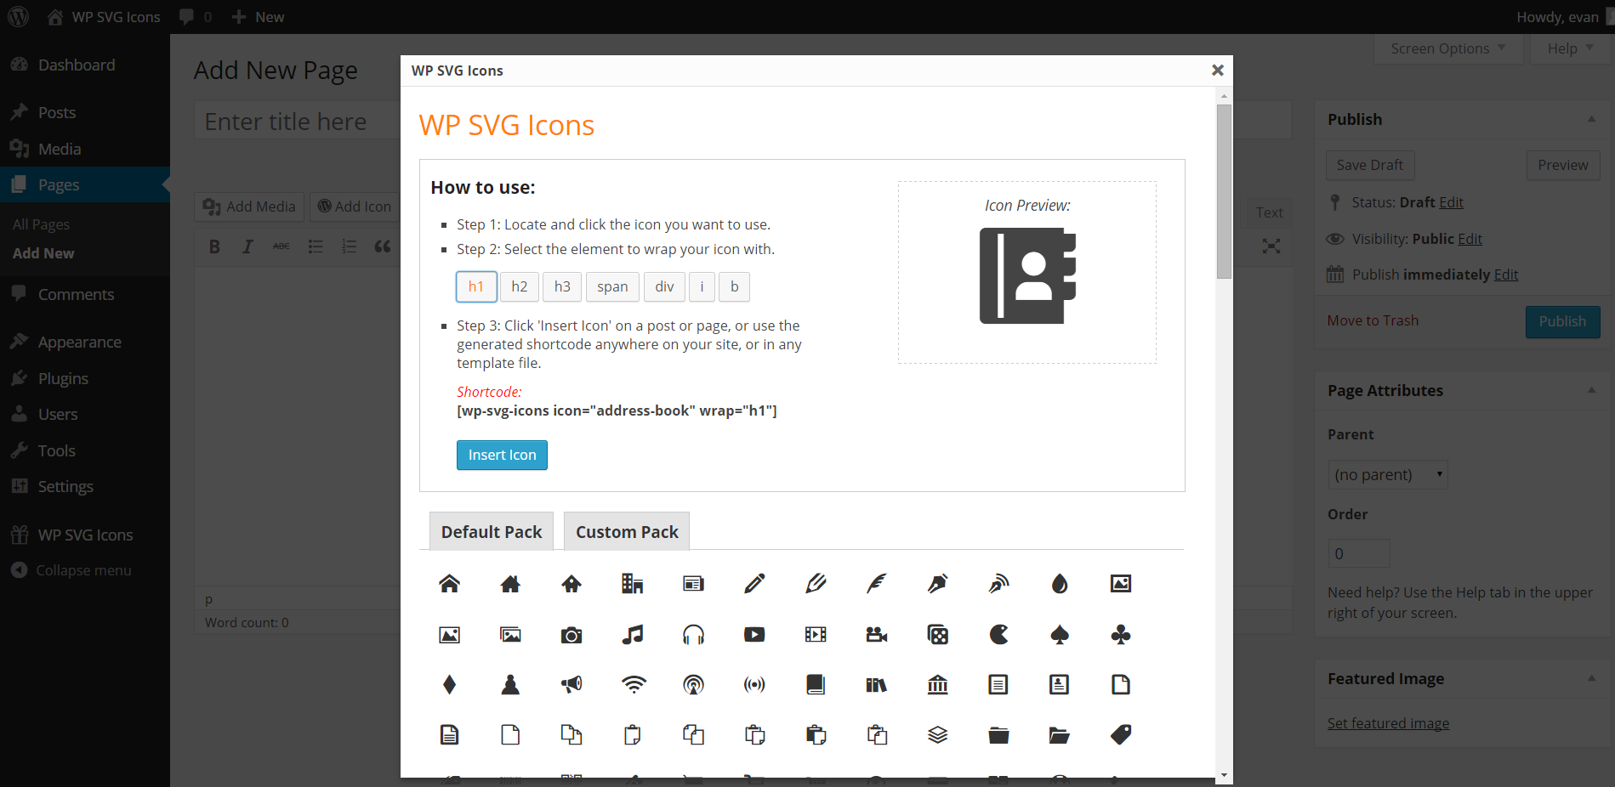Select the Pac-Man icon
This screenshot has width=1615, height=787.
coord(998,634)
